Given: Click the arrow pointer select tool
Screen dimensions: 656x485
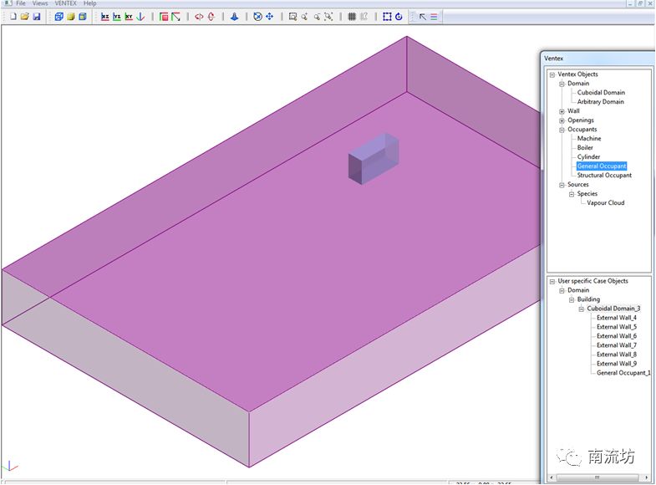Looking at the screenshot, I should pyautogui.click(x=423, y=17).
